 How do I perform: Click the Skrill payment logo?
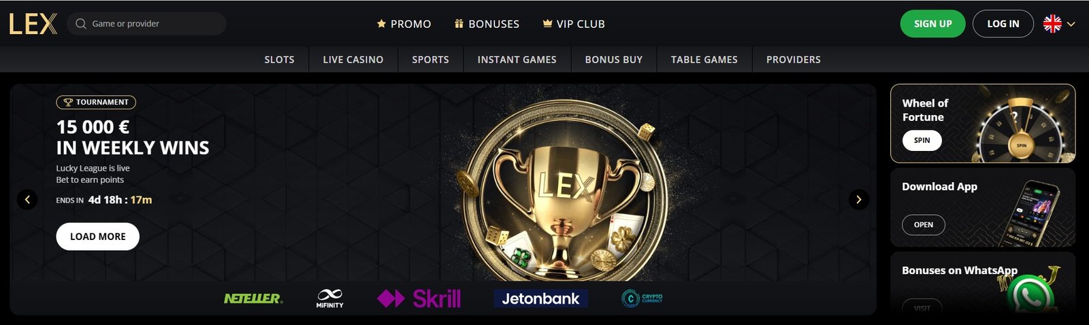click(x=419, y=298)
